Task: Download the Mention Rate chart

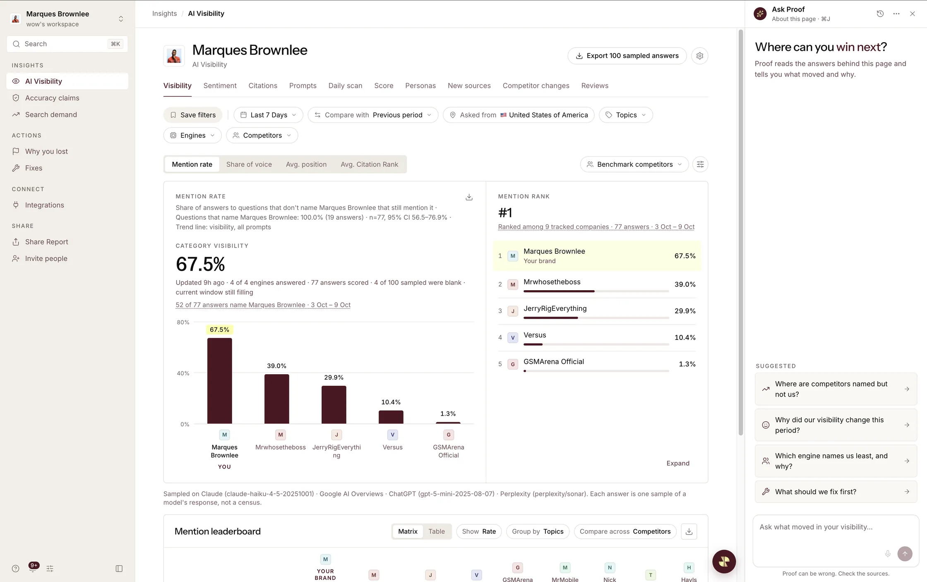Action: click(x=469, y=197)
